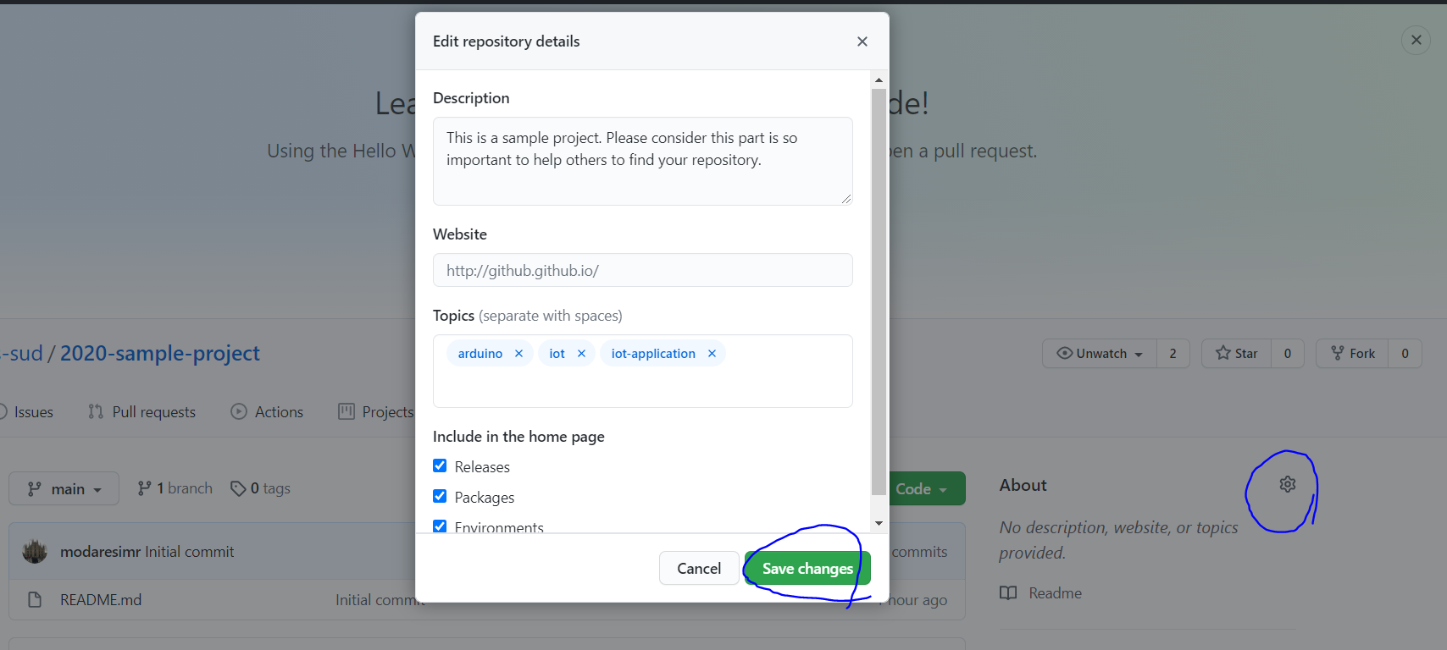Click inside the Topics input box

[643, 371]
